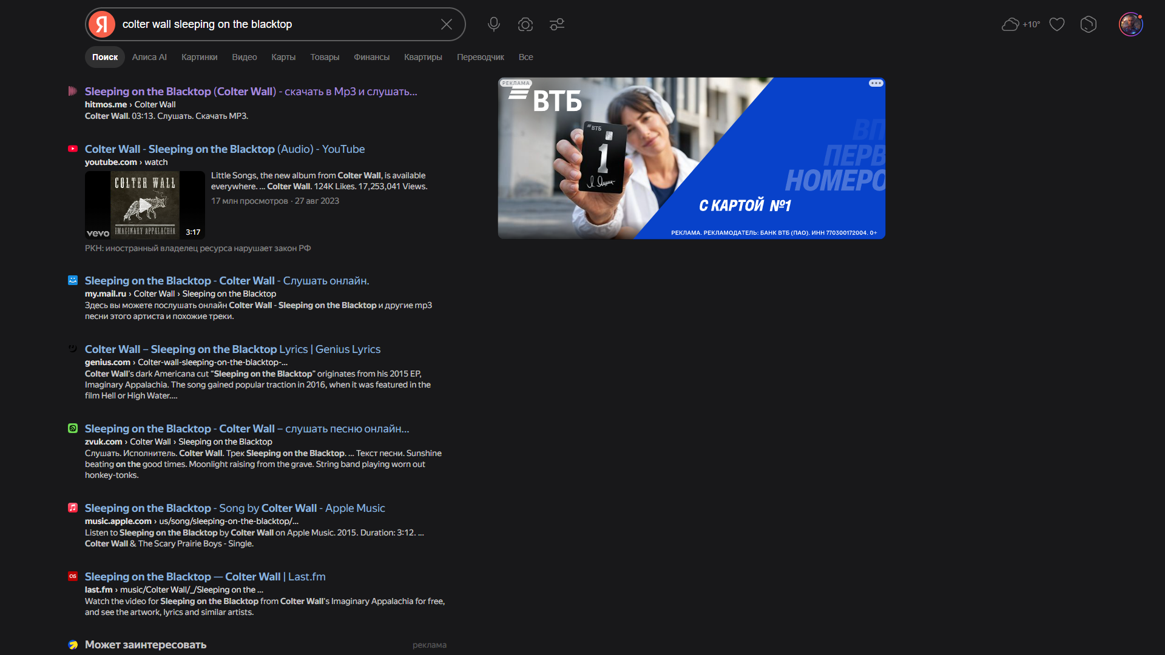Start voice search with microphone icon
Screen dimensions: 1165x655
(x=494, y=24)
